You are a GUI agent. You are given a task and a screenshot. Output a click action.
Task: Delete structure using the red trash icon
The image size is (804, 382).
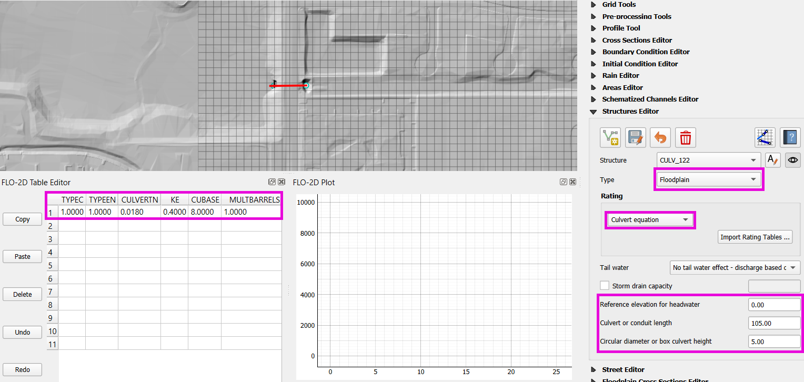[x=686, y=138]
